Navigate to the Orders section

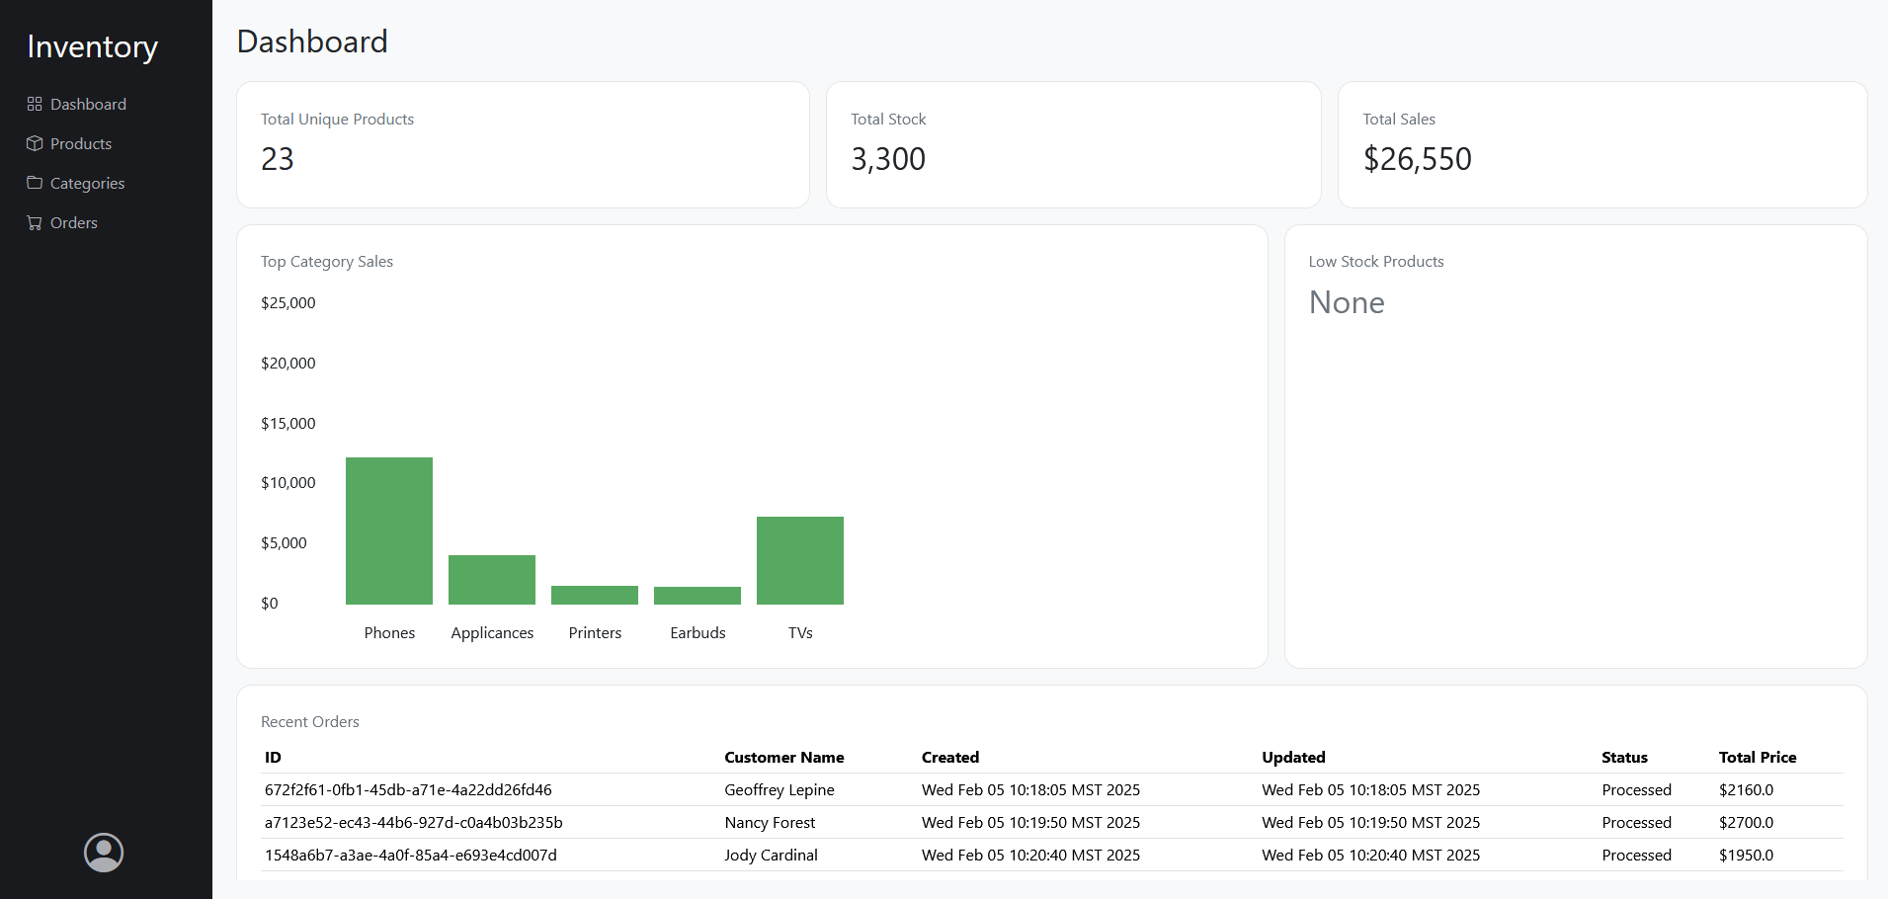[74, 222]
